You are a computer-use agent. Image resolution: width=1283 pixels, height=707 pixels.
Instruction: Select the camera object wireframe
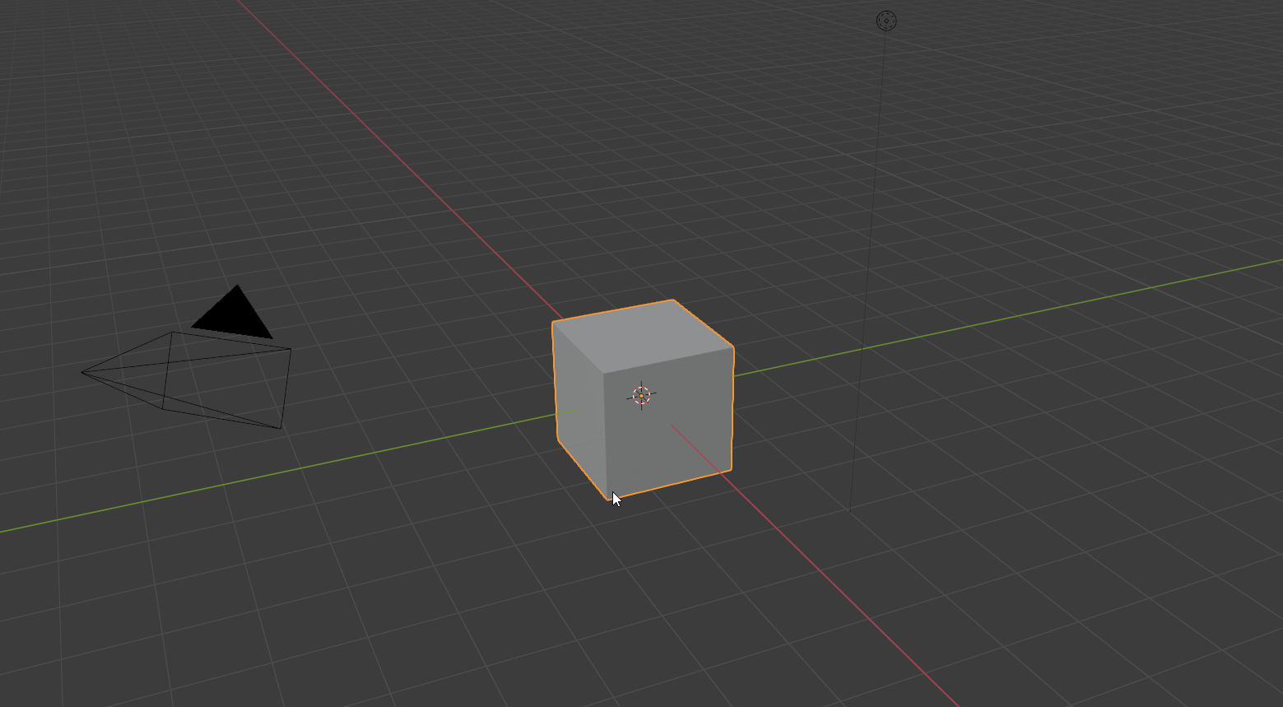[187, 379]
